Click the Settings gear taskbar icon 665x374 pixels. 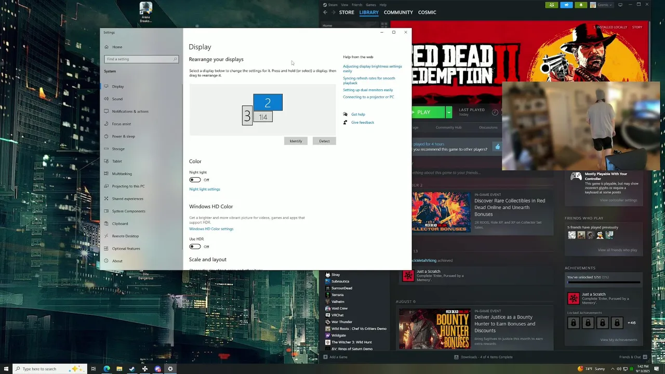coord(170,369)
